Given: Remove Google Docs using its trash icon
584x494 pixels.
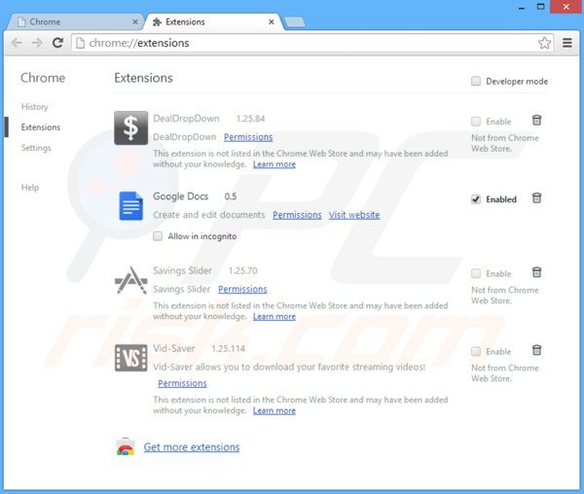Looking at the screenshot, I should (x=536, y=198).
